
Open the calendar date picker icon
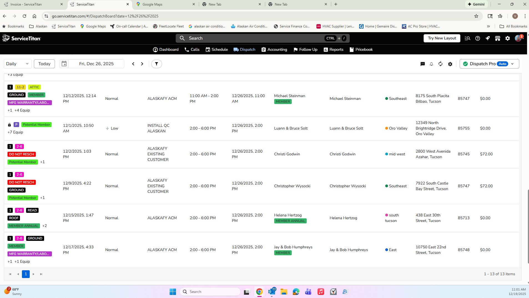(x=64, y=64)
